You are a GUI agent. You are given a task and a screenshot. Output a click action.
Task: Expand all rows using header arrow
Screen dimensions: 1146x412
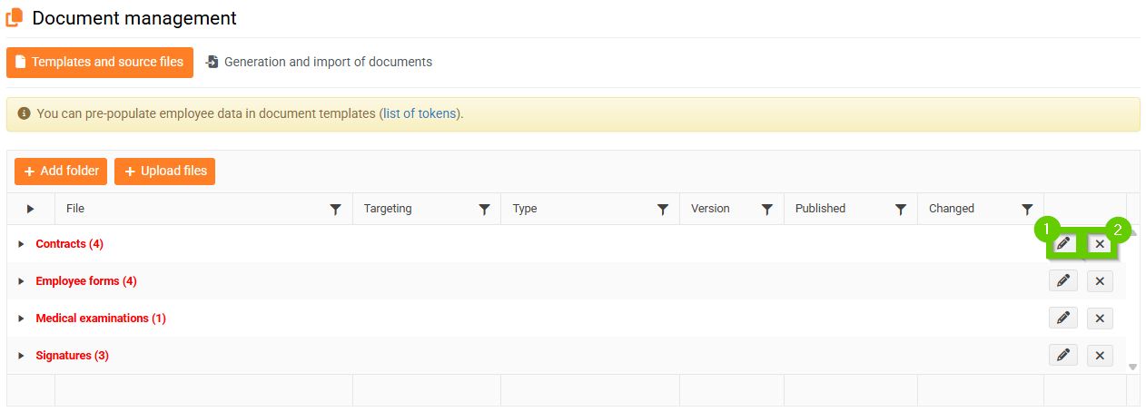pos(30,209)
